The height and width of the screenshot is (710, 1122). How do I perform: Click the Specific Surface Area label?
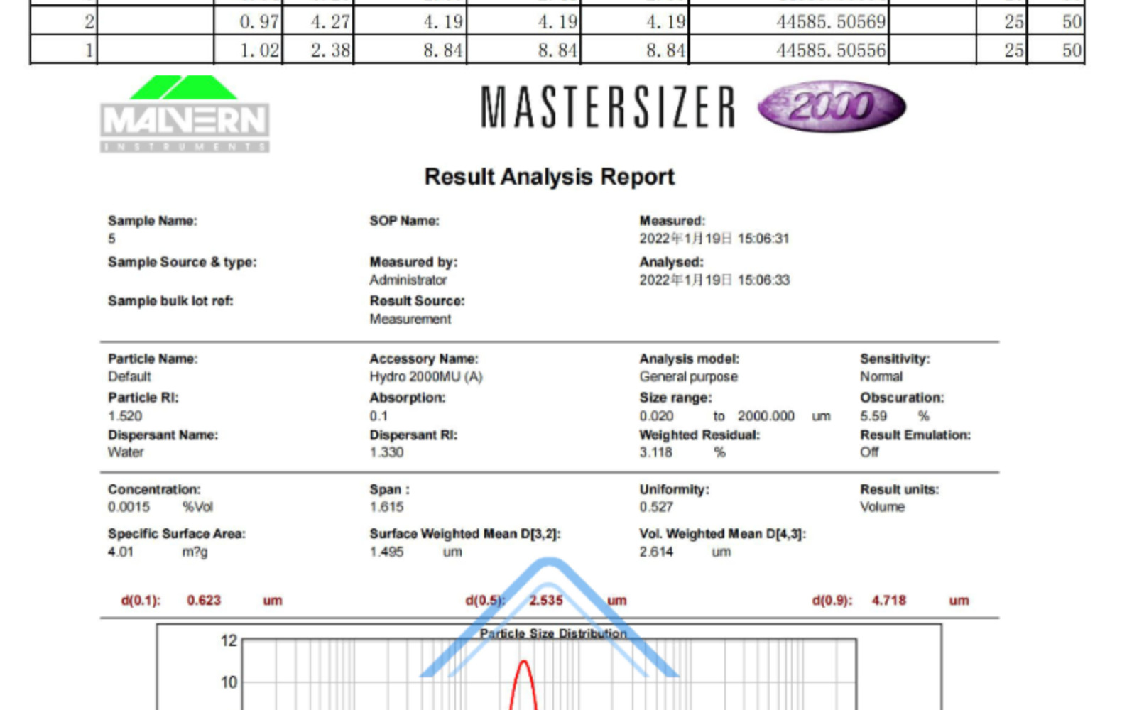click(176, 534)
